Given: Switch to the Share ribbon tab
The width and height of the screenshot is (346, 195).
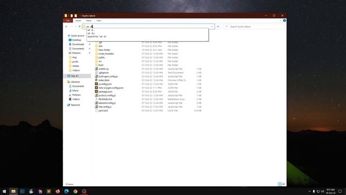Looking at the screenshot, I should click(89, 21).
